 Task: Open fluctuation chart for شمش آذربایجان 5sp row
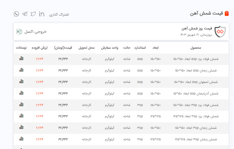(x=21, y=93)
